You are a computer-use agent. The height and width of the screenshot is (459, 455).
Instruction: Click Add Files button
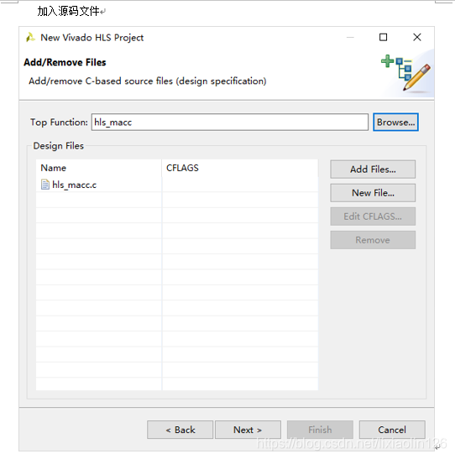[x=373, y=170]
